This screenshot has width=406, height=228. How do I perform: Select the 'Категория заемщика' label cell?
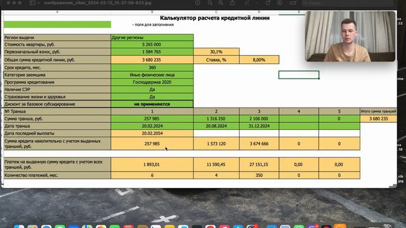pos(57,75)
